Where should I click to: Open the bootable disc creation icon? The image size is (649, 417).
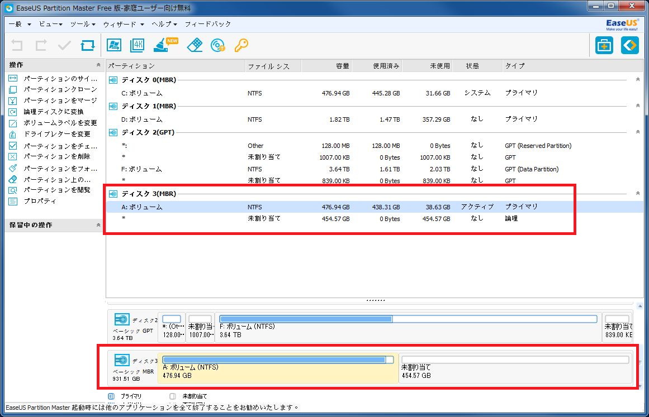217,45
